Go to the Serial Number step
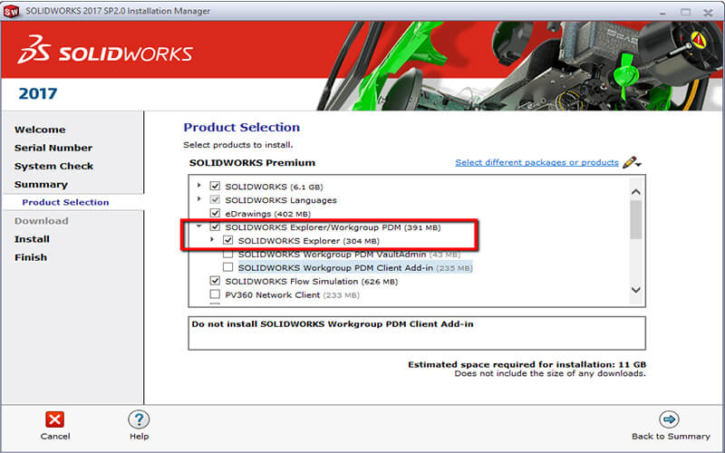This screenshot has width=725, height=453. point(53,148)
